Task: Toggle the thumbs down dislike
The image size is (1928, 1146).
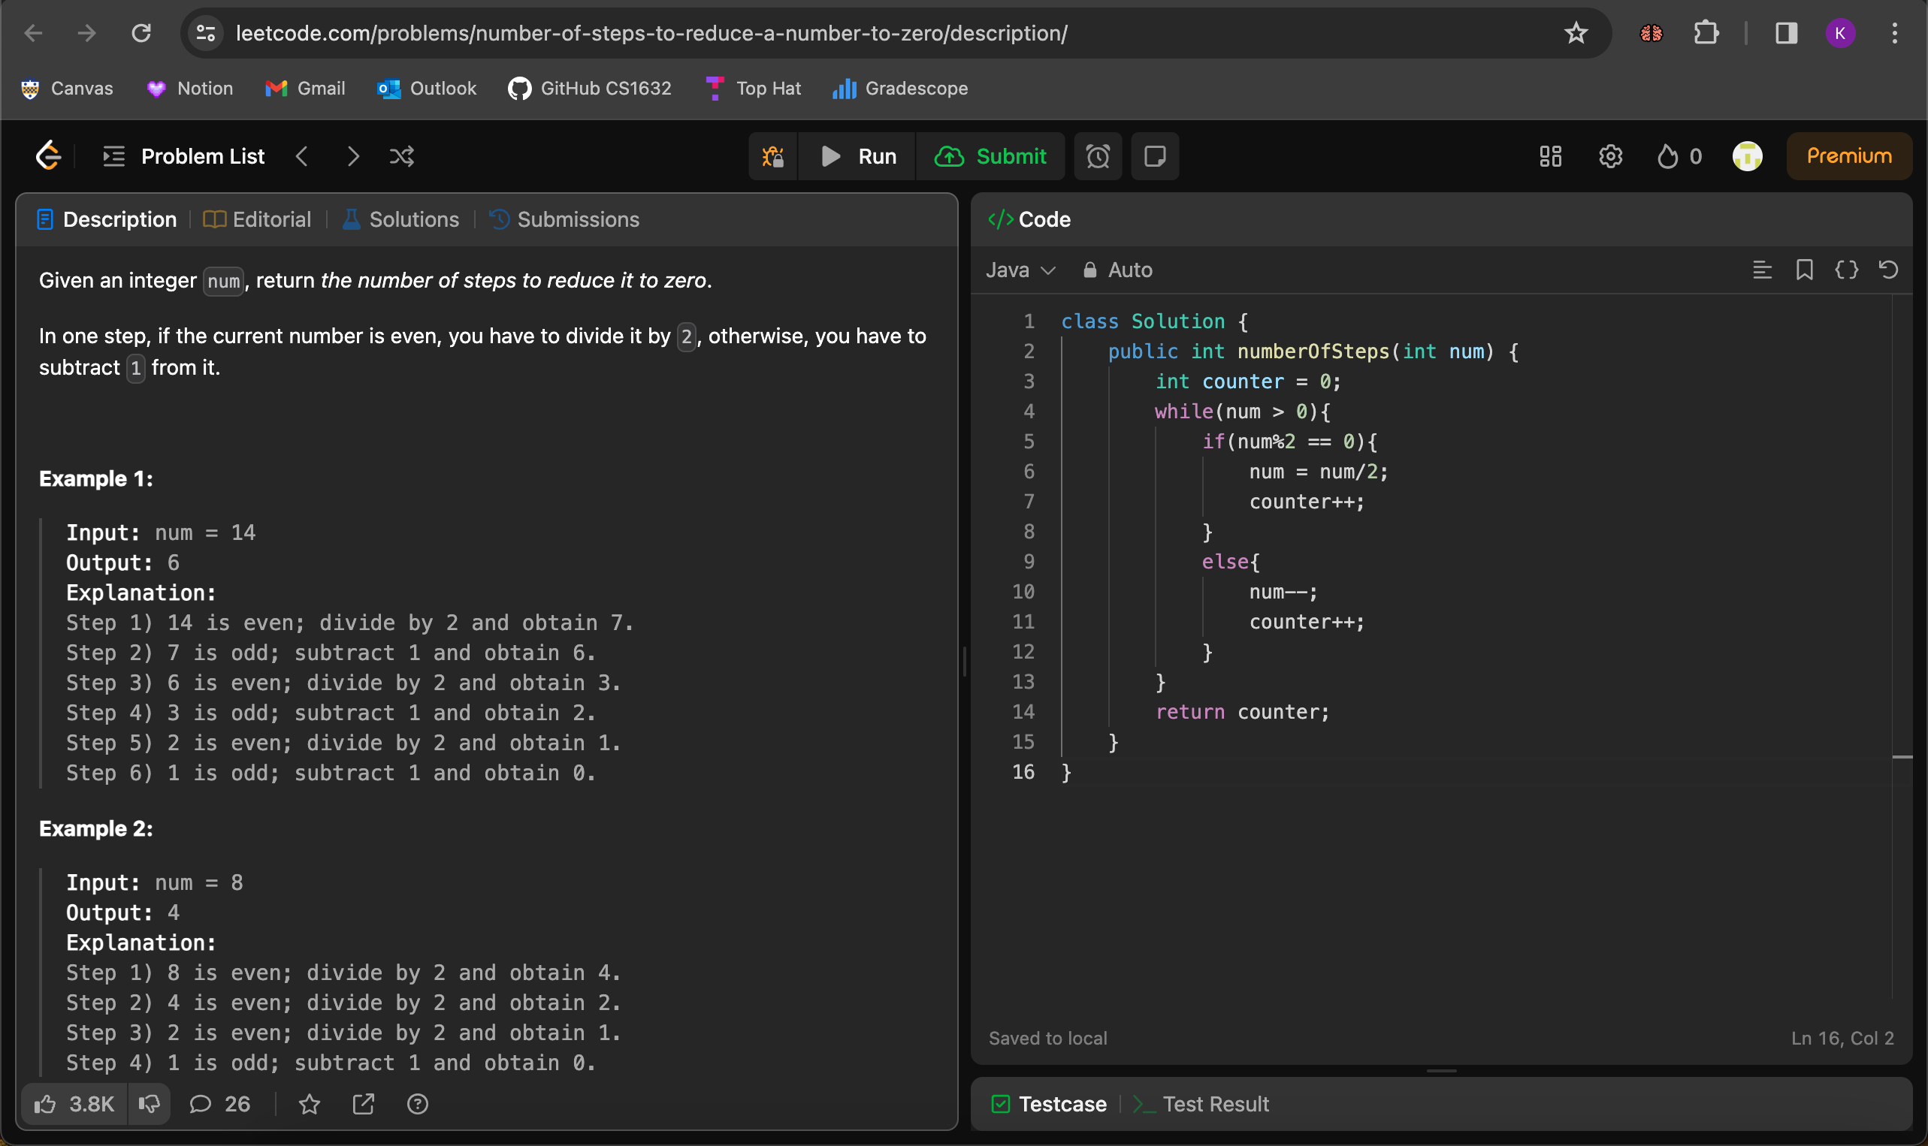Action: coord(149,1104)
